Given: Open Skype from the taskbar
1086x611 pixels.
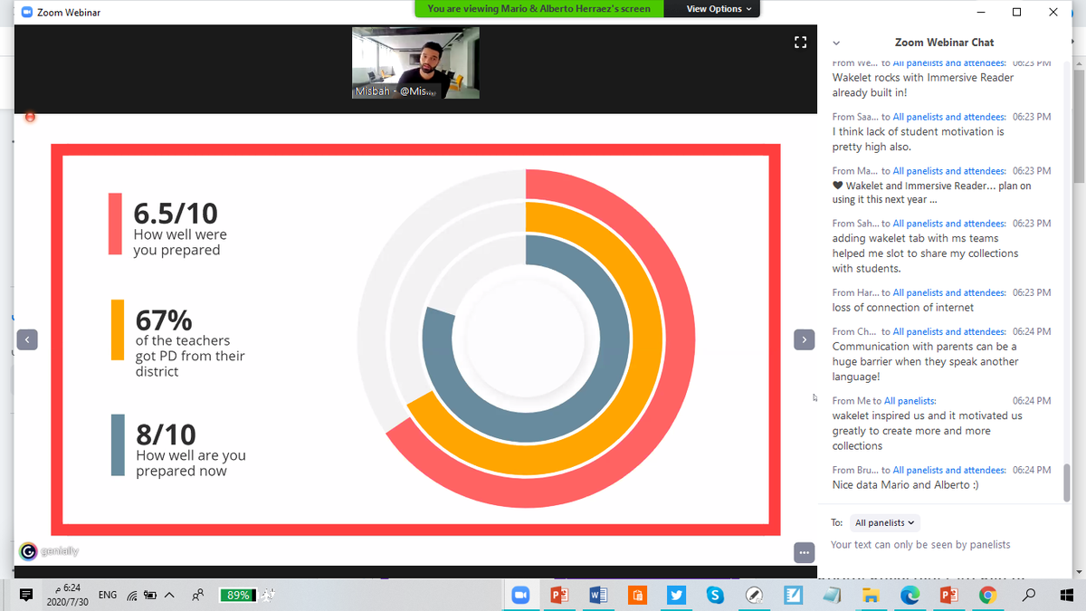Looking at the screenshot, I should tap(715, 595).
